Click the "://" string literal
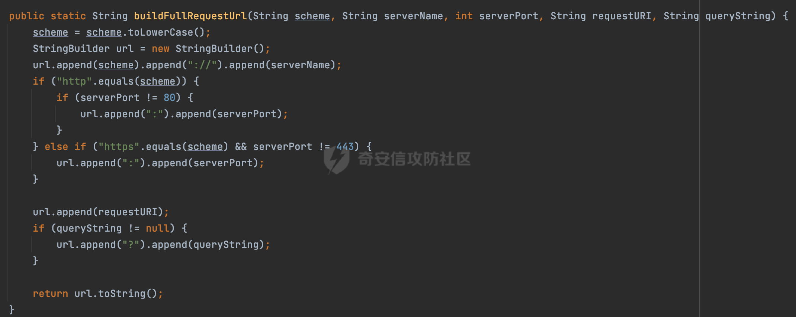 pyautogui.click(x=202, y=65)
